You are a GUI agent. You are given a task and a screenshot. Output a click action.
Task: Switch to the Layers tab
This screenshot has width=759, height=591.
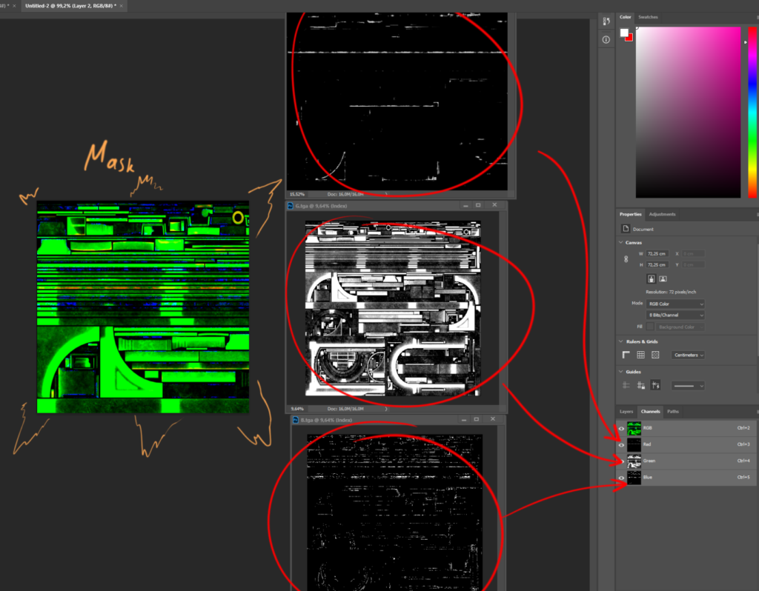[626, 412]
